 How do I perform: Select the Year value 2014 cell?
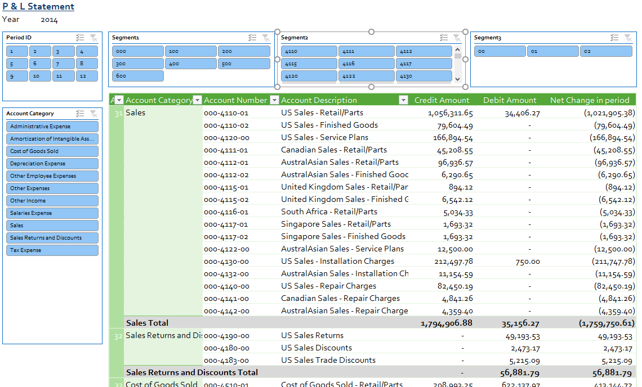tap(49, 20)
